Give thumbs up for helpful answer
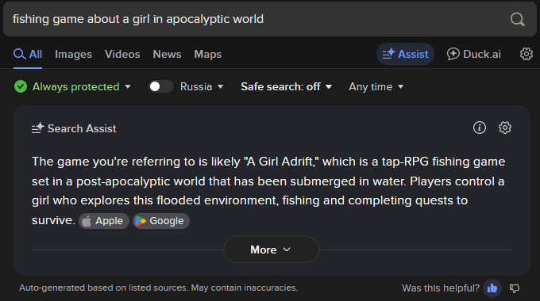This screenshot has height=301, width=540. (492, 288)
